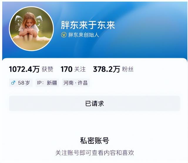This screenshot has height=163, width=188.
Task: Click the yellow V verification badge
Action: [x=64, y=35]
